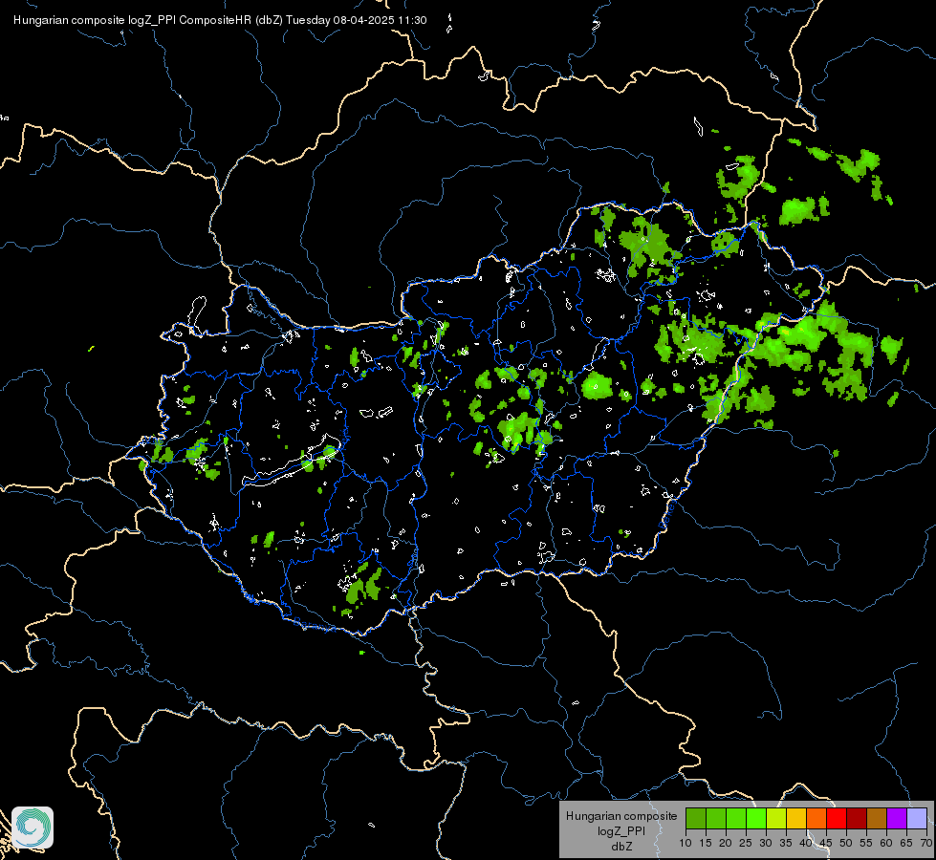Image resolution: width=936 pixels, height=860 pixels.
Task: Click the legend scale value 40
Action: click(806, 844)
